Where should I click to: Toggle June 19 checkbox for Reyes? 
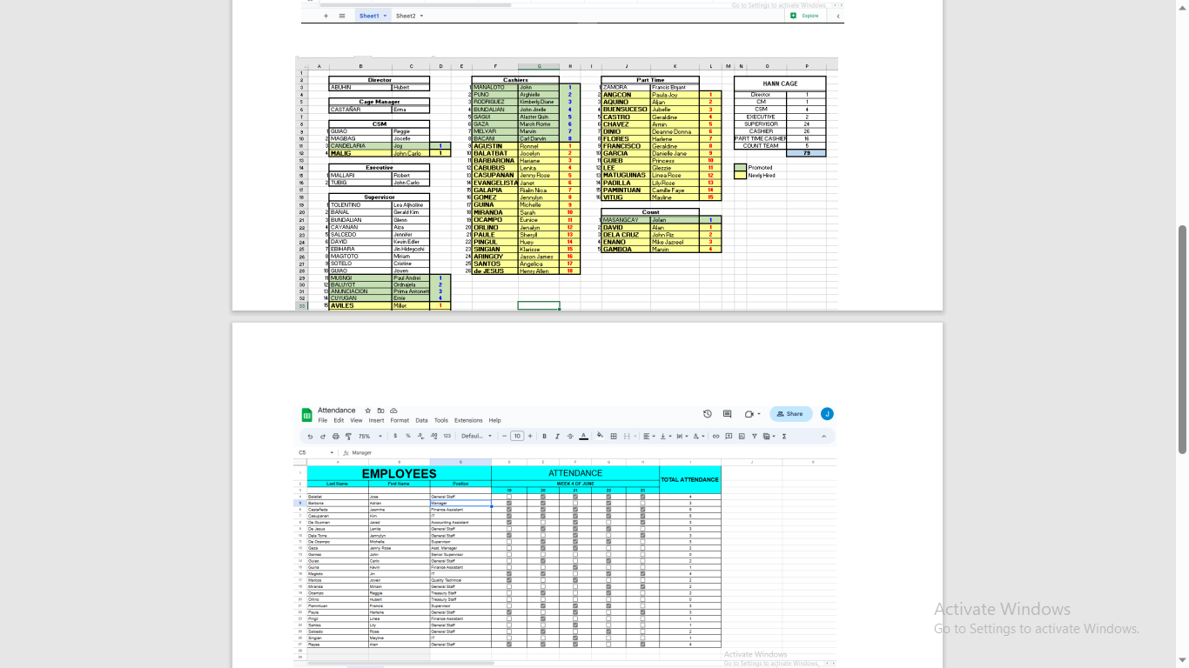point(509,645)
